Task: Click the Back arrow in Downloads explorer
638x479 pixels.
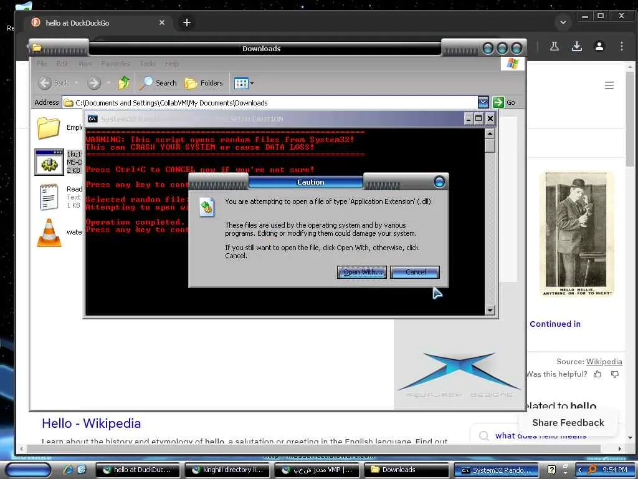Action: [x=45, y=83]
